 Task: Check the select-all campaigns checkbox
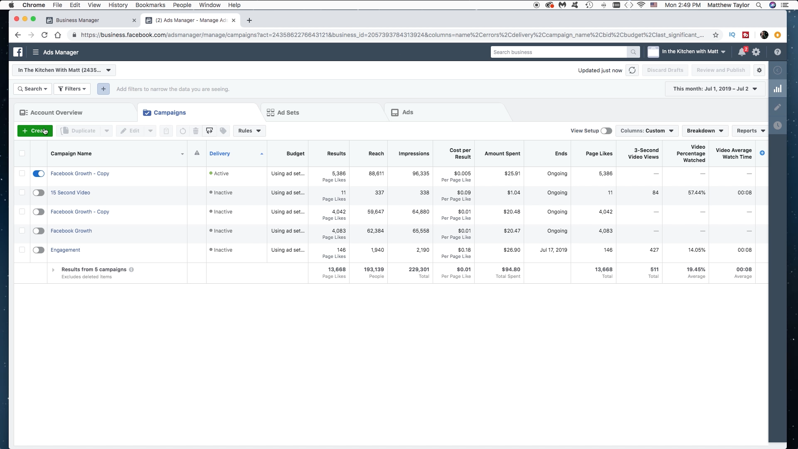tap(22, 153)
